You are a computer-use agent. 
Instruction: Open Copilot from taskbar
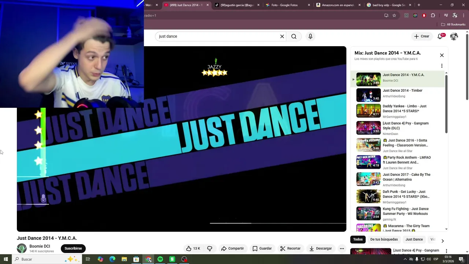[100, 259]
